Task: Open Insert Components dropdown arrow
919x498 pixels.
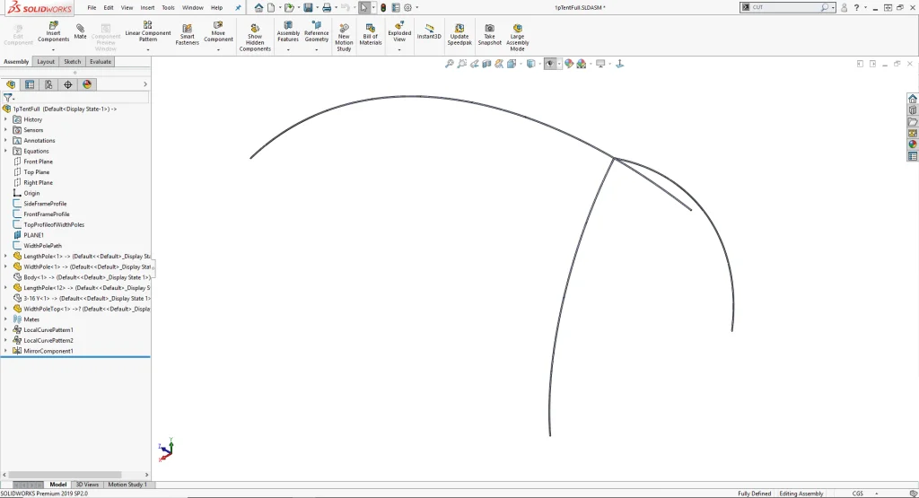Action: point(53,49)
